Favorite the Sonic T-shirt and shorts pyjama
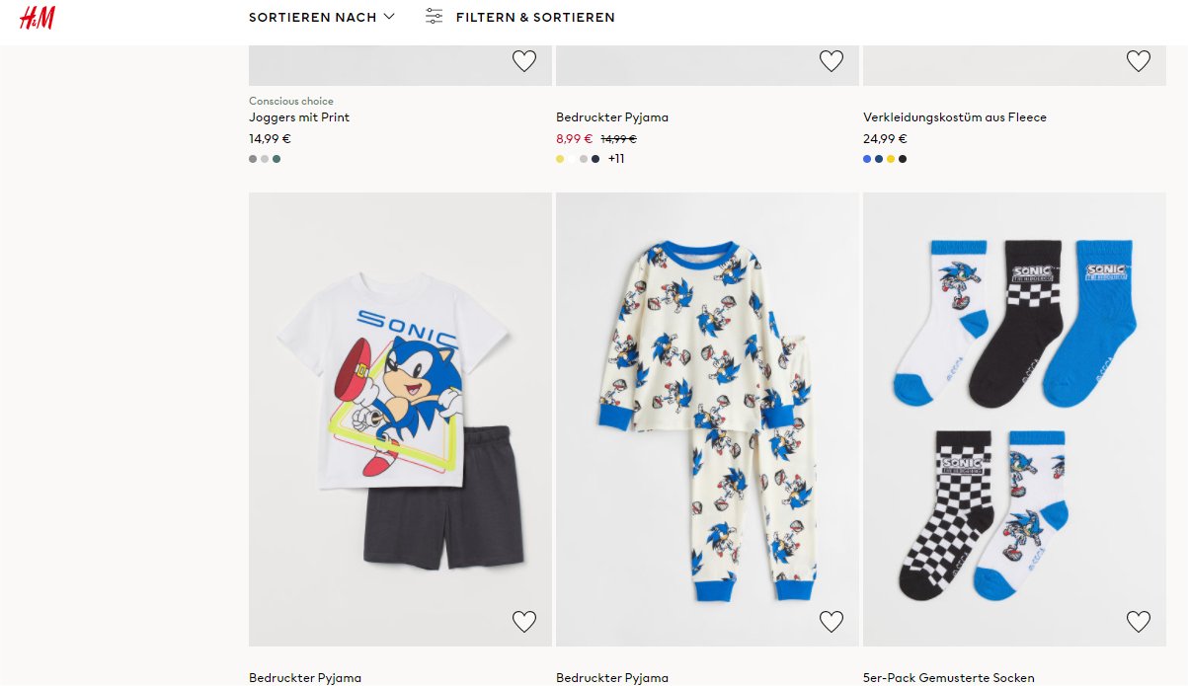 pyautogui.click(x=524, y=621)
